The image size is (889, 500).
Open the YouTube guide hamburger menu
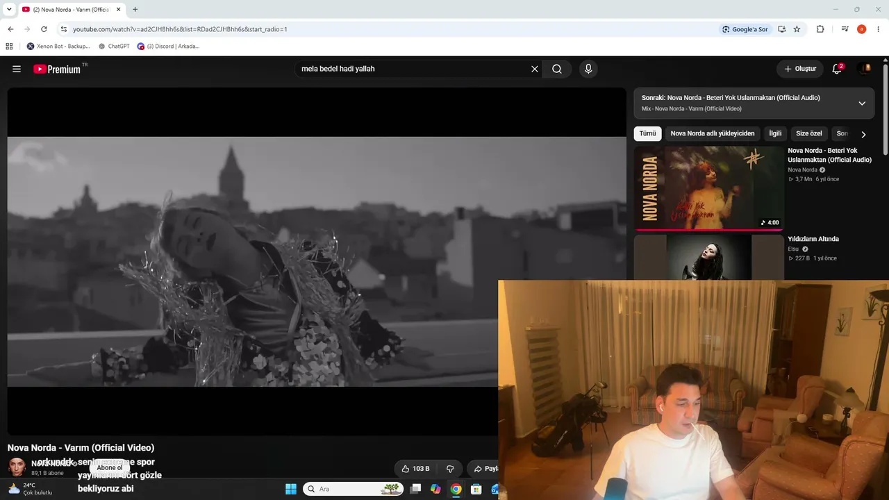[17, 69]
